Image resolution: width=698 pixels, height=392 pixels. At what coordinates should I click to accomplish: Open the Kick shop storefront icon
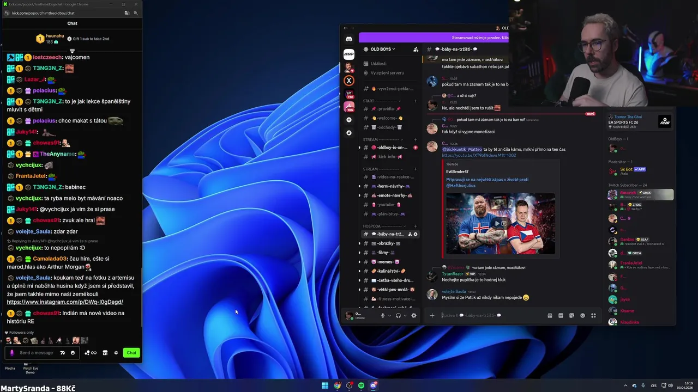pyautogui.click(x=105, y=353)
